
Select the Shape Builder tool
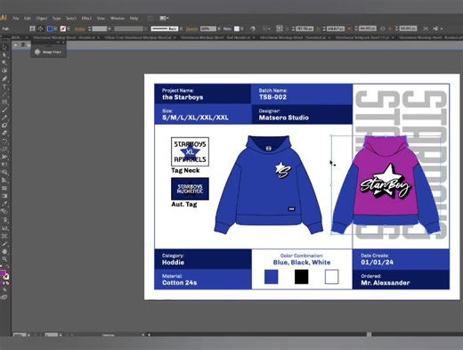[4, 172]
